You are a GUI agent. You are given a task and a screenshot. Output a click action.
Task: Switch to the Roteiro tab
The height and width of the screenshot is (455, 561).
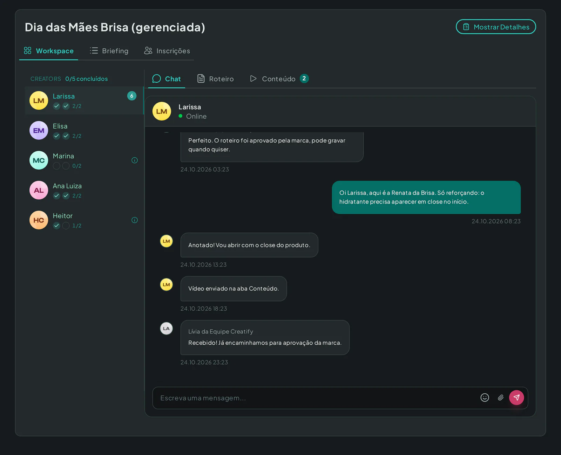click(x=215, y=79)
